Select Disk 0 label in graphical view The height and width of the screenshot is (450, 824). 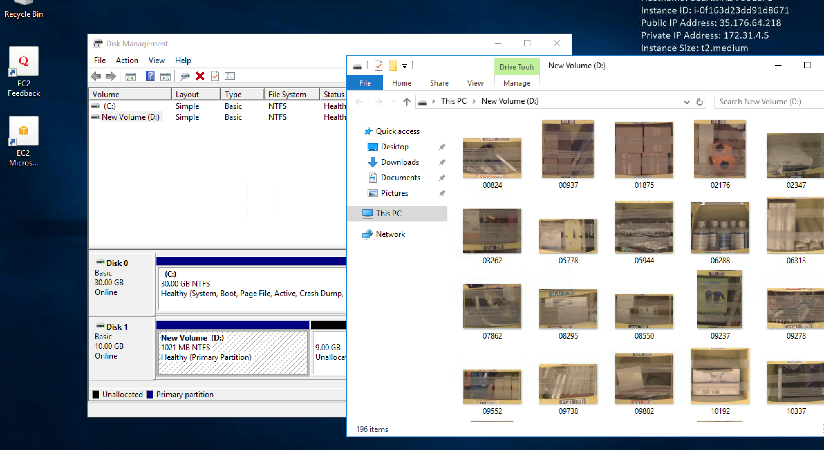pyautogui.click(x=122, y=285)
